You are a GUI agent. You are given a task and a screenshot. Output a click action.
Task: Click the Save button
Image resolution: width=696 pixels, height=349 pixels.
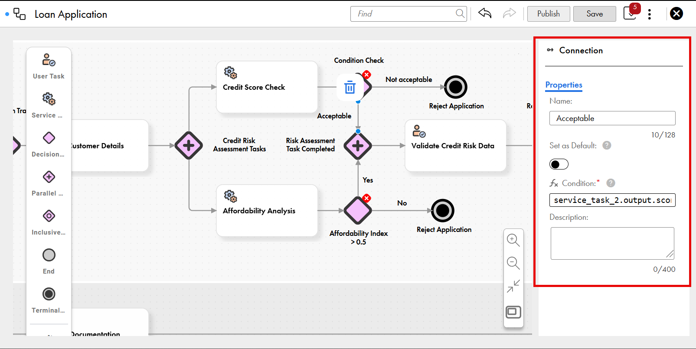(595, 14)
